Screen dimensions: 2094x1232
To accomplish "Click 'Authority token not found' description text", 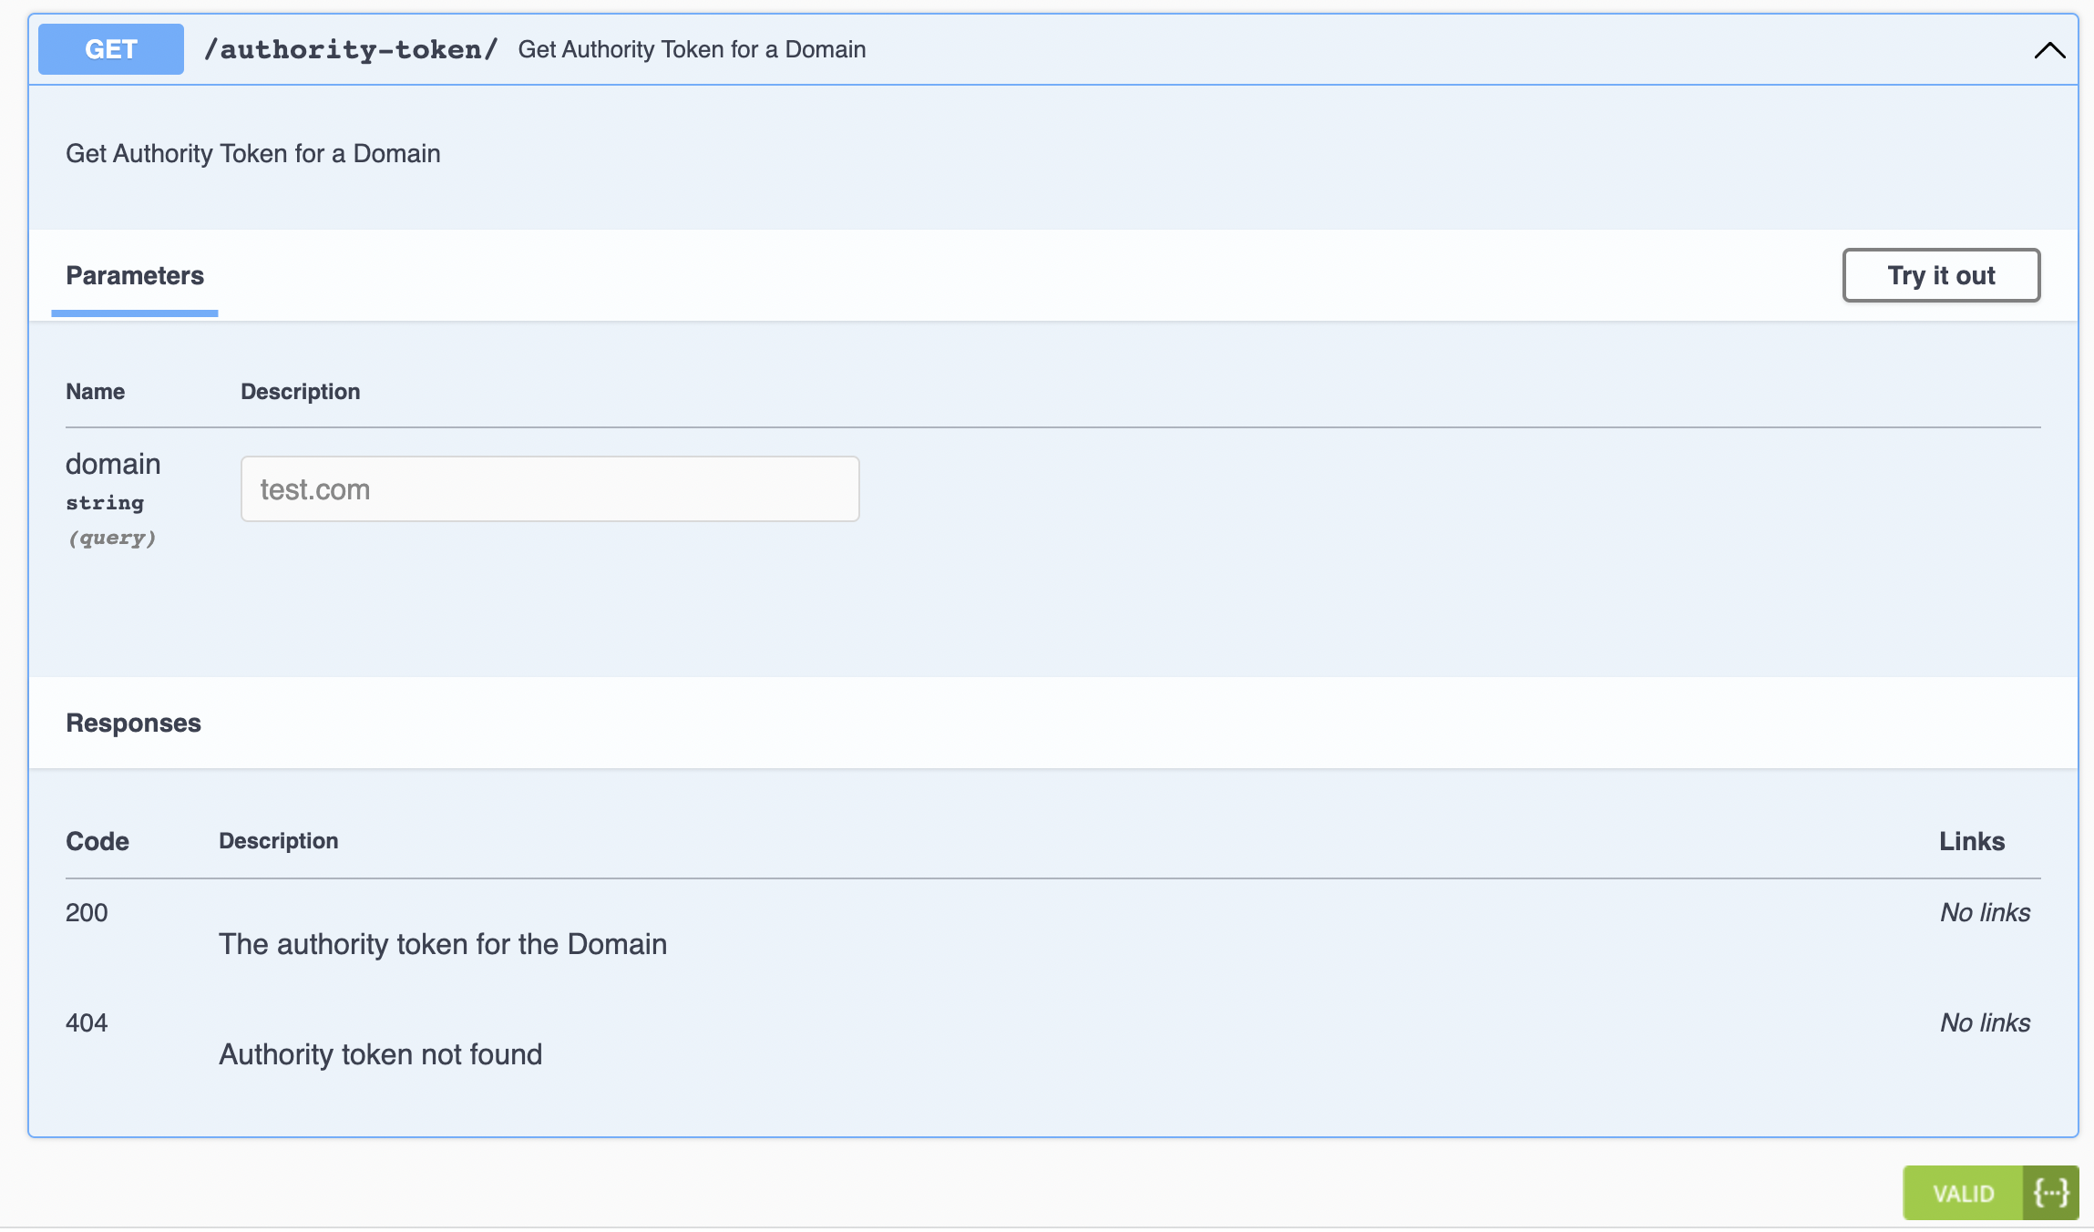I will [380, 1053].
